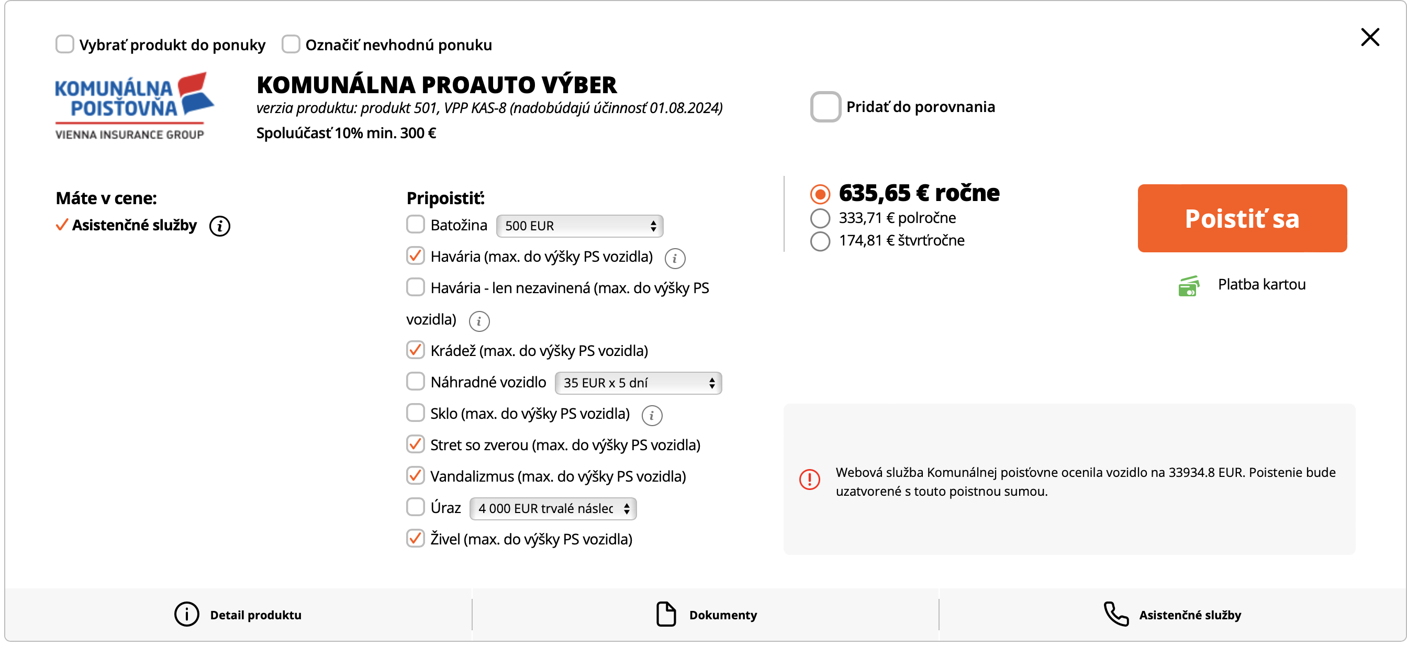
Task: Check Vybrať produkt do ponuky
Action: 64,44
